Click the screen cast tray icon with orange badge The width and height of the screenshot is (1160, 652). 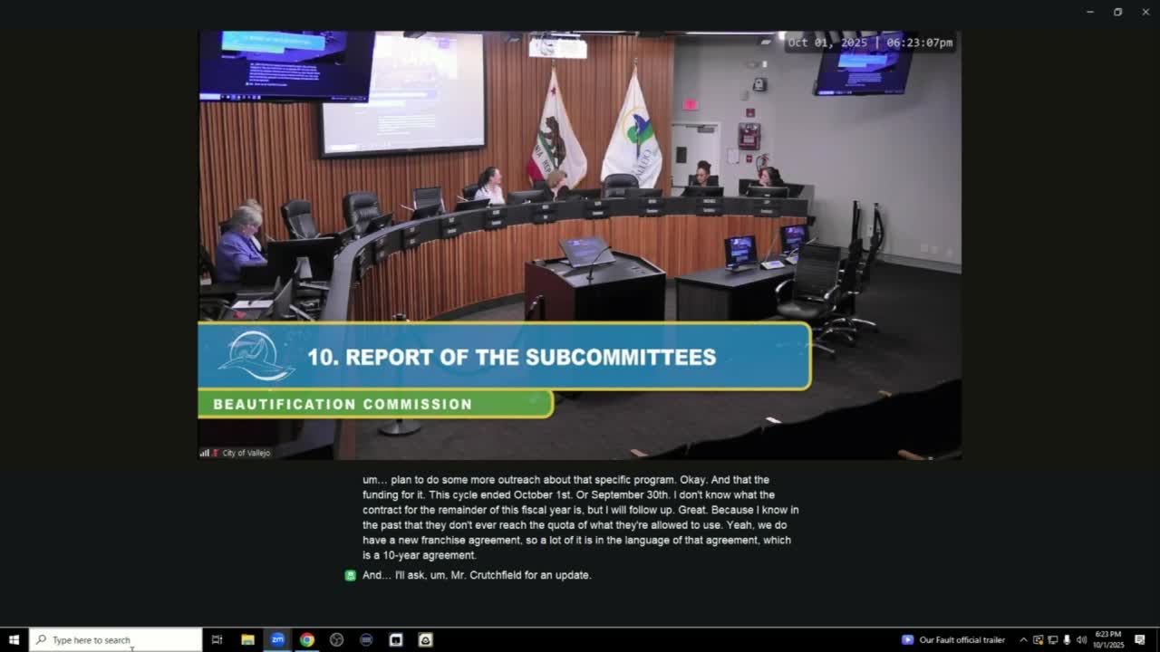[x=1038, y=639]
